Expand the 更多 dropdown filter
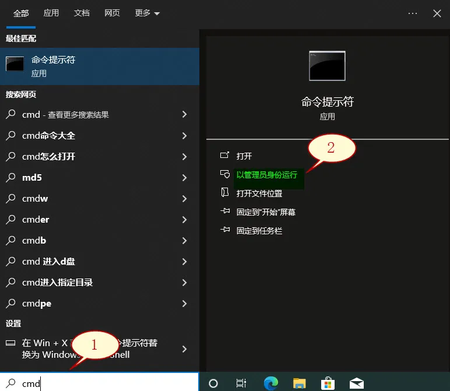450x391 pixels. click(x=147, y=13)
